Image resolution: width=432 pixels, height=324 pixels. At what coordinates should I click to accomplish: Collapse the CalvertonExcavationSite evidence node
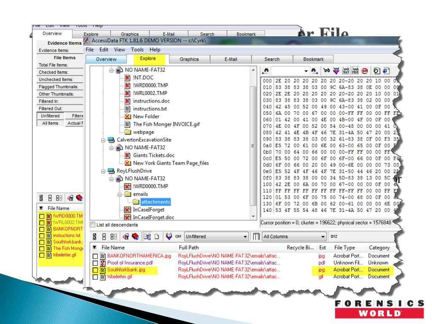pos(103,140)
